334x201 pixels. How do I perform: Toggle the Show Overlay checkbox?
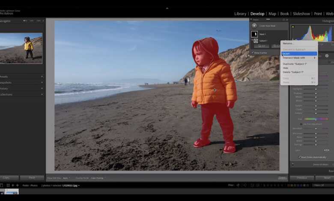(x=252, y=53)
